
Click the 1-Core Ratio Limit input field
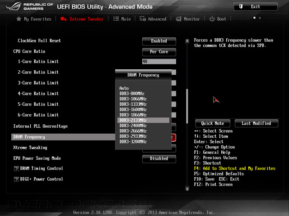pos(159,61)
